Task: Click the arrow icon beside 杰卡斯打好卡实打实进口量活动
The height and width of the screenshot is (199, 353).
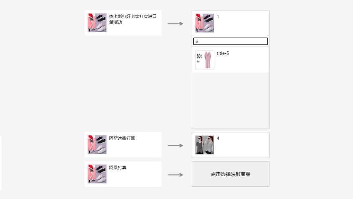Action: pyautogui.click(x=175, y=23)
